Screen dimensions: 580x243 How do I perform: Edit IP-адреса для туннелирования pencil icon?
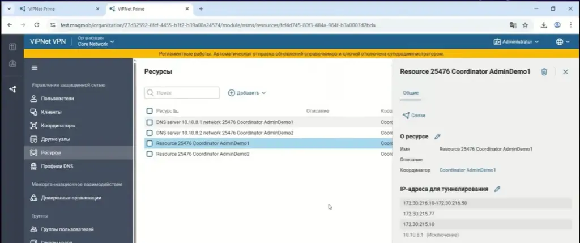pos(497,189)
